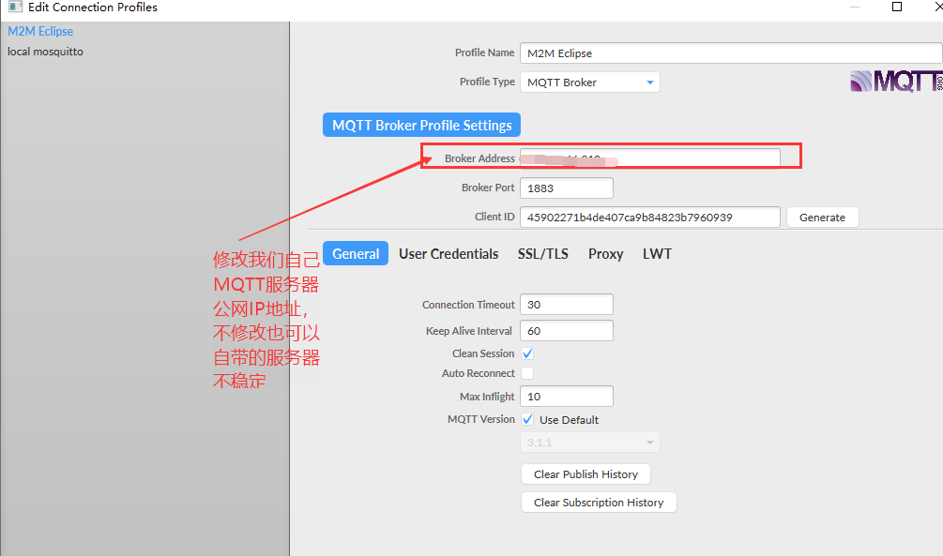Open the MQTT version 3.1.1 dropdown
This screenshot has width=943, height=556.
coord(589,443)
